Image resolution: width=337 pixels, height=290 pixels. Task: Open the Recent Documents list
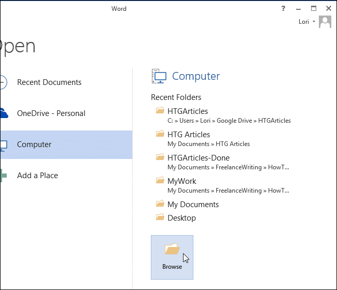point(49,82)
